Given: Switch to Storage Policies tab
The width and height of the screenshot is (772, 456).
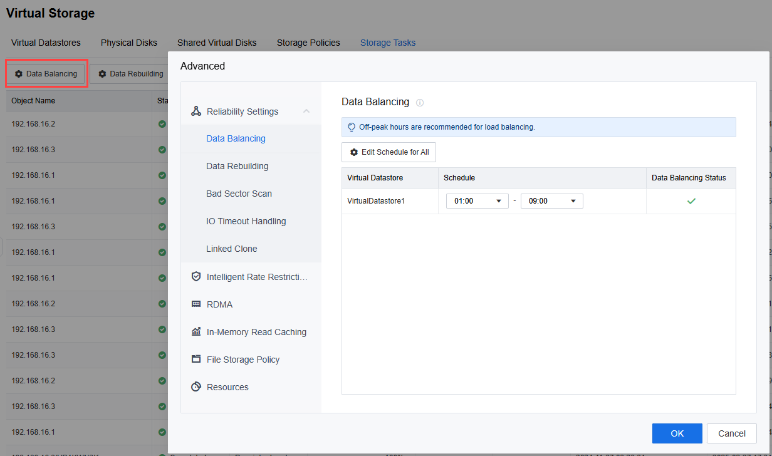Looking at the screenshot, I should click(308, 43).
